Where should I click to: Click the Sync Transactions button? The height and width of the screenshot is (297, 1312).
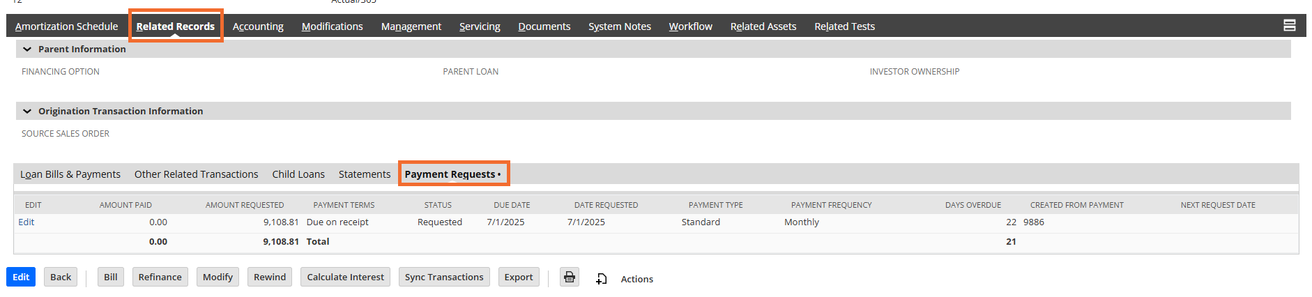[443, 277]
